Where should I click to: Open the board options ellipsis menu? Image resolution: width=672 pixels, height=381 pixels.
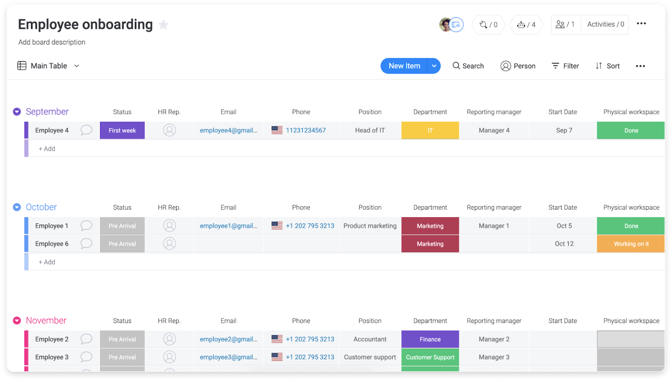(x=641, y=24)
